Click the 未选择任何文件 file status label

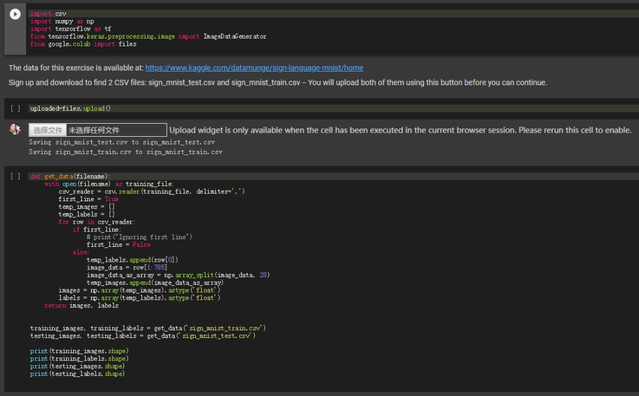(94, 130)
